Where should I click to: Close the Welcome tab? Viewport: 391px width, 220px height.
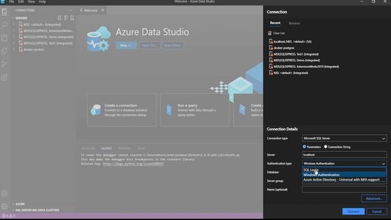103,10
